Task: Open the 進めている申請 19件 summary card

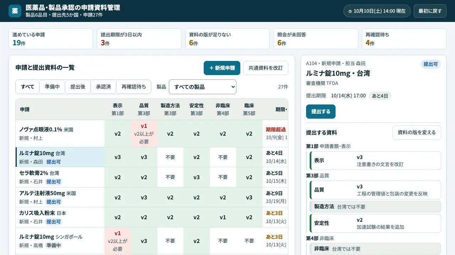Action: pyautogui.click(x=51, y=39)
